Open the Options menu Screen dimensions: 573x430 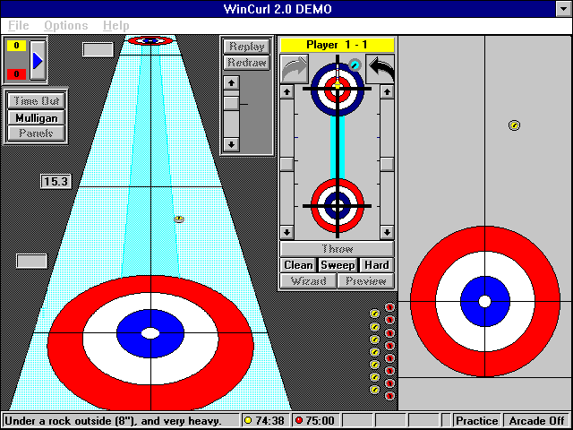pos(66,25)
